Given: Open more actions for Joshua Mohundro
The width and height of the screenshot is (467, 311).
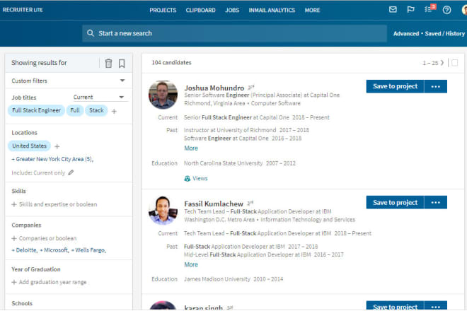Looking at the screenshot, I should click(x=435, y=86).
